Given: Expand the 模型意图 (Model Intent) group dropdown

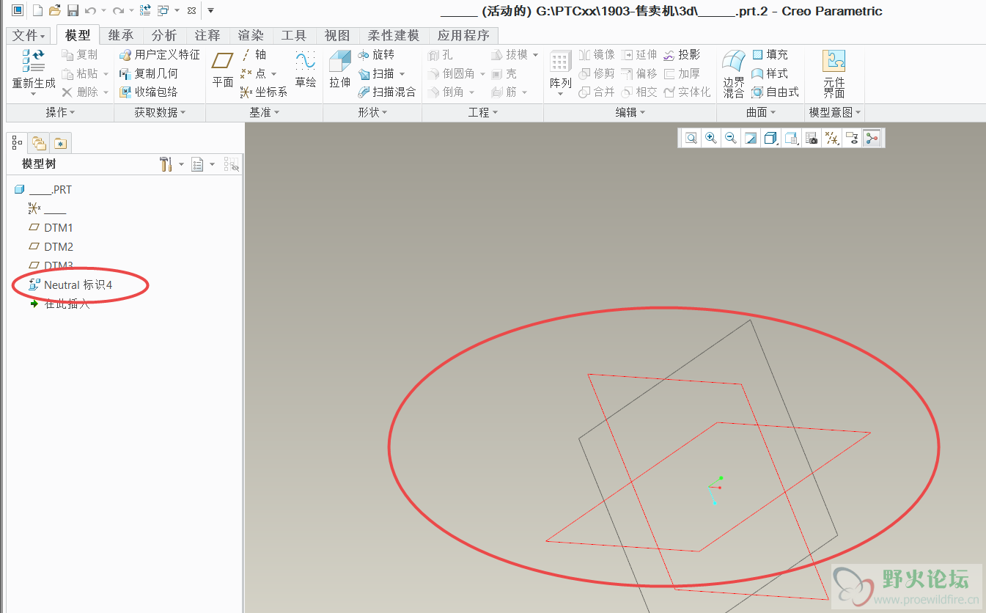Looking at the screenshot, I should pyautogui.click(x=835, y=112).
